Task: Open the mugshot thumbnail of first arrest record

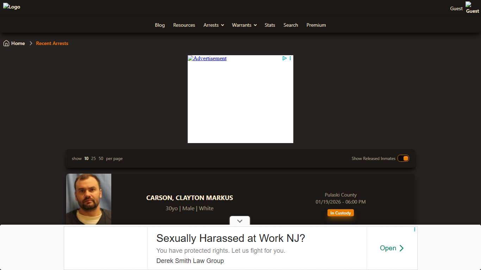Action: pyautogui.click(x=89, y=199)
